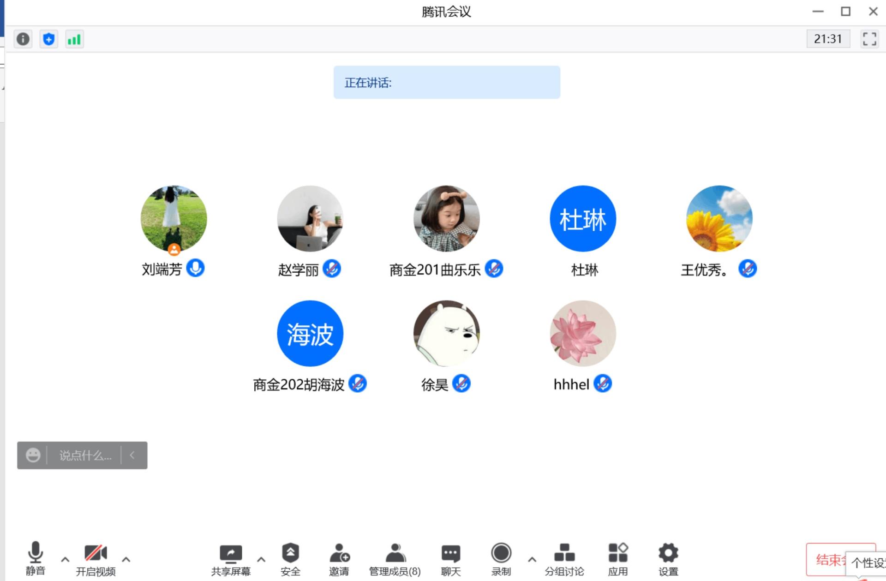Select 徐昊's polar bear avatar
The height and width of the screenshot is (581, 886).
pyautogui.click(x=446, y=334)
